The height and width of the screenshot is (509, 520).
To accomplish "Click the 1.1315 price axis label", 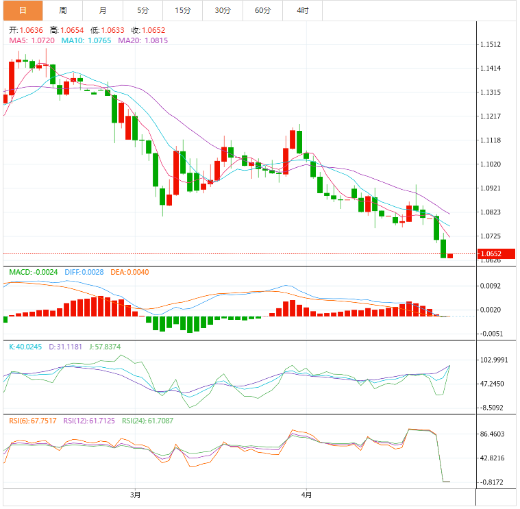I will [x=491, y=92].
